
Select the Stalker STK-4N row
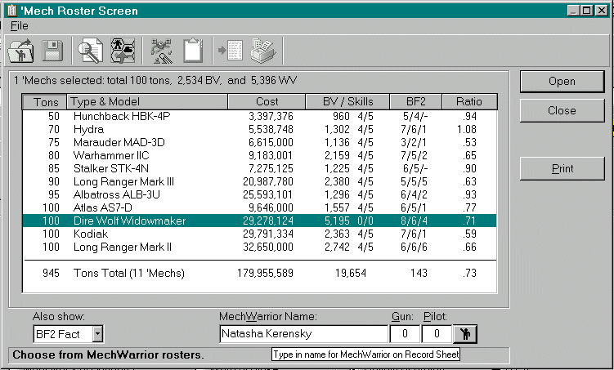coord(260,168)
